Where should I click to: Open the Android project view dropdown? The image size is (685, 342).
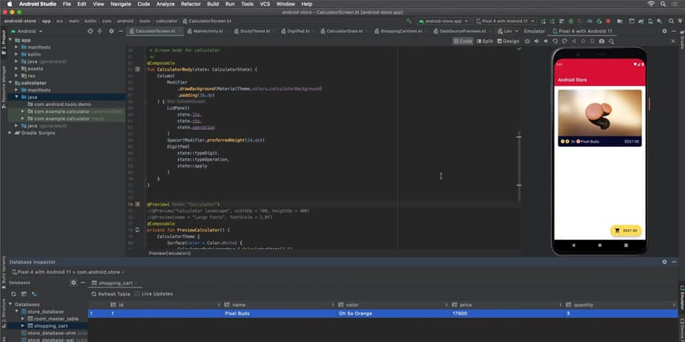27,31
